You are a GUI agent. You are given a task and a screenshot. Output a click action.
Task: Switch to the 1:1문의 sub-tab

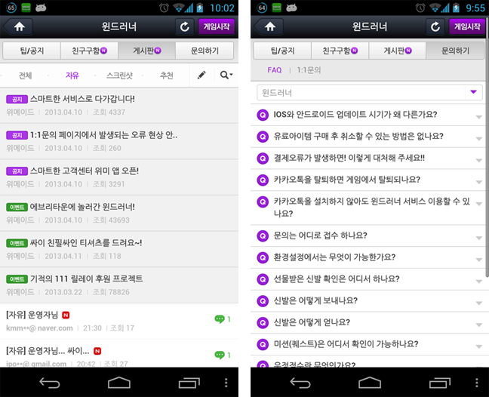point(309,70)
